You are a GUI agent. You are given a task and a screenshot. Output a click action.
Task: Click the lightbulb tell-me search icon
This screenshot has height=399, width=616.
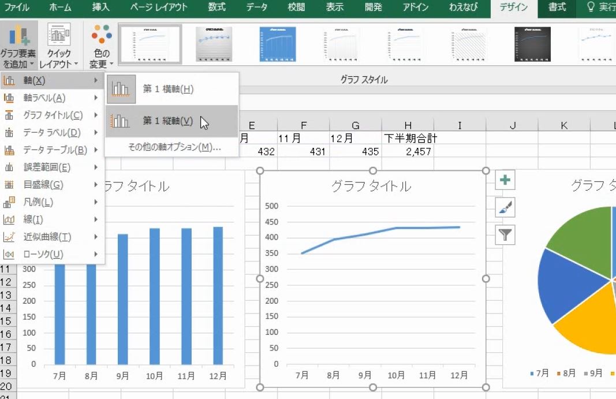[x=591, y=7]
